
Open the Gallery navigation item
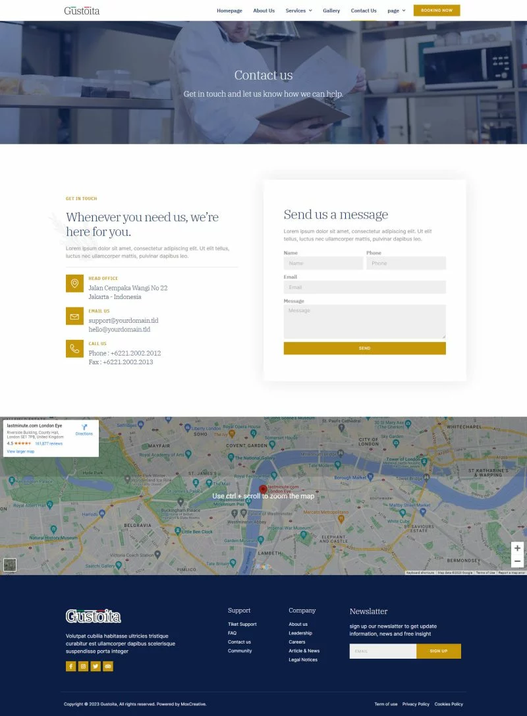click(331, 11)
